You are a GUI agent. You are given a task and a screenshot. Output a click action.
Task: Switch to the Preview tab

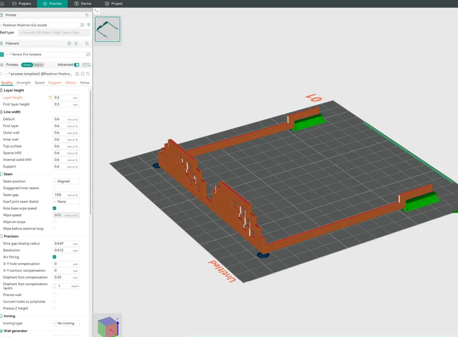(x=52, y=3)
